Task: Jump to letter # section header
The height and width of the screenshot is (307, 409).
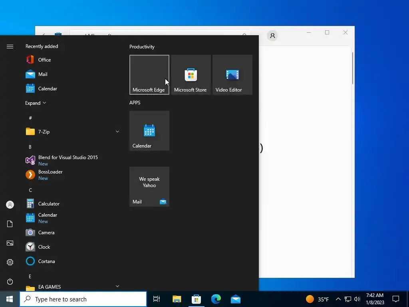Action: point(30,118)
